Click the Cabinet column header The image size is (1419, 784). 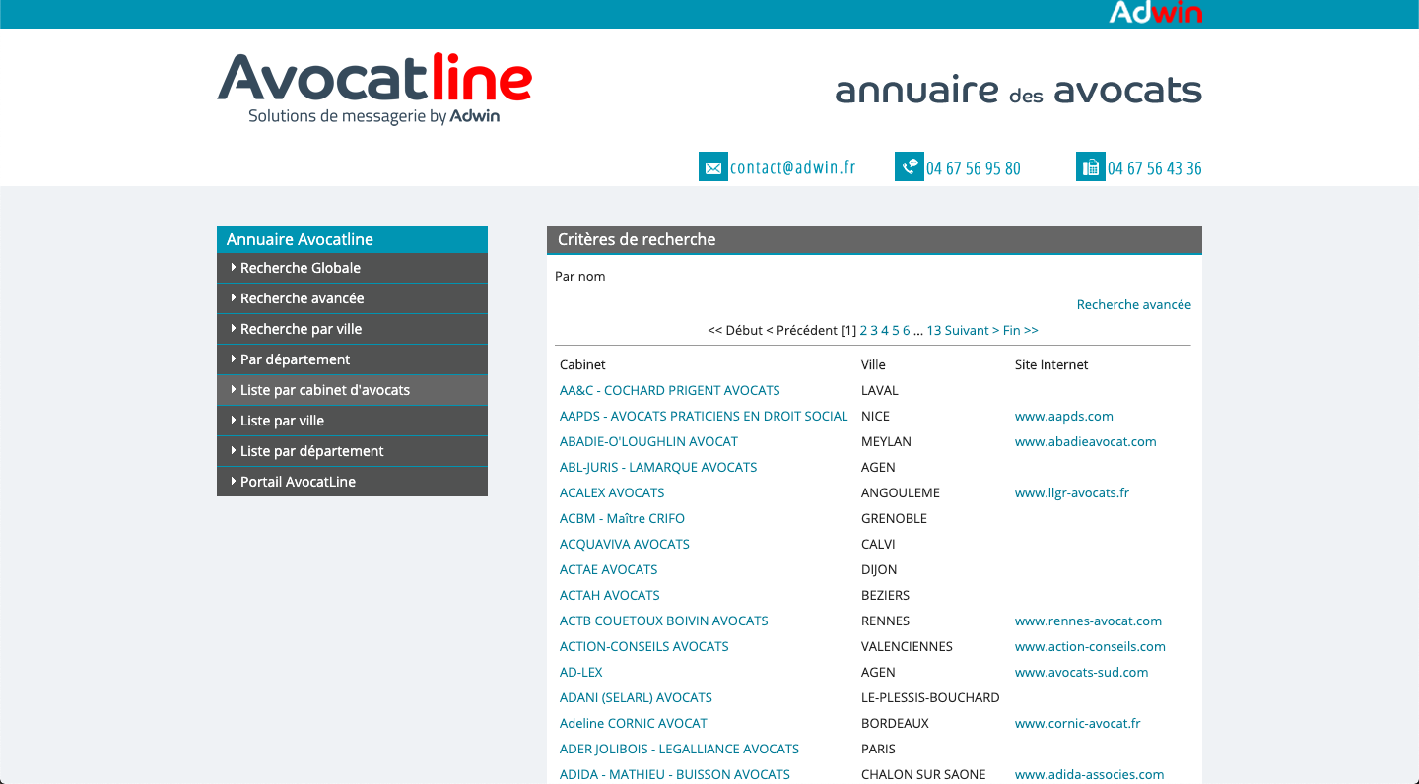pyautogui.click(x=582, y=365)
